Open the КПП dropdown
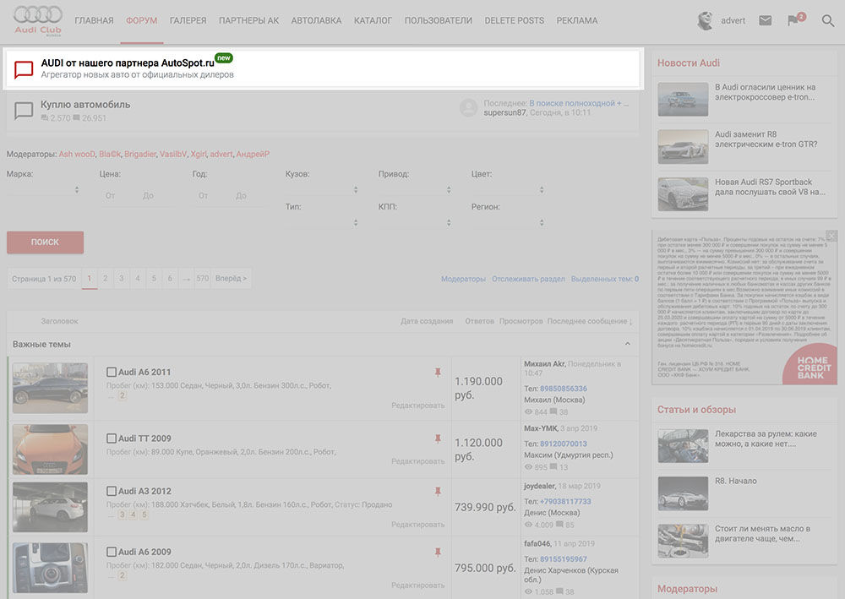This screenshot has width=845, height=599. 416,222
